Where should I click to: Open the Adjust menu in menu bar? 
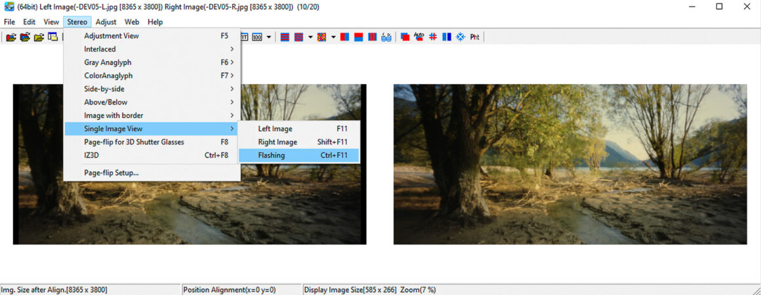click(x=106, y=22)
